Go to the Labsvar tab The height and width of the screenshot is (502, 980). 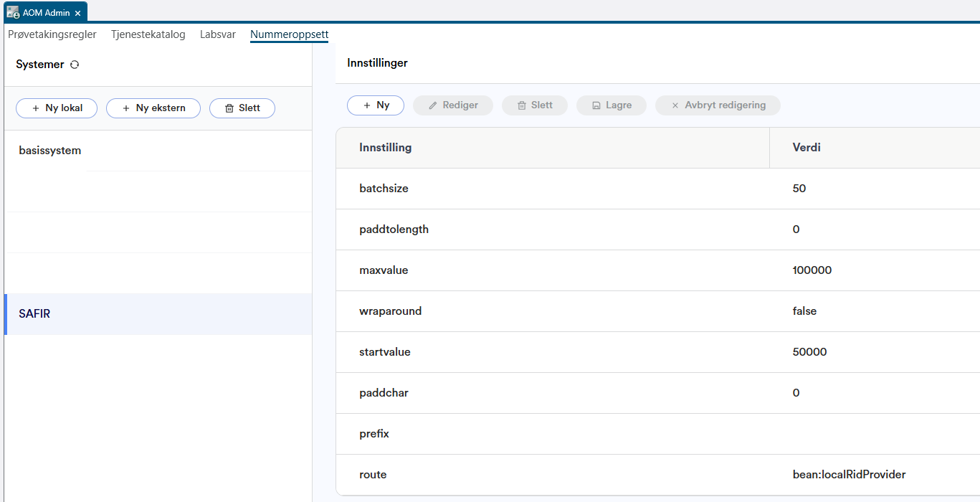coord(218,34)
